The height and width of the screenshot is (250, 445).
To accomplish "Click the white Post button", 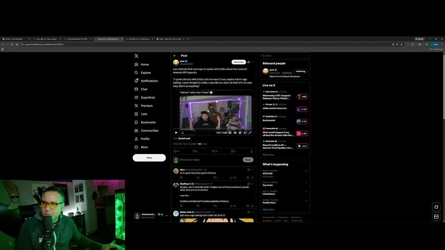I will [149, 158].
